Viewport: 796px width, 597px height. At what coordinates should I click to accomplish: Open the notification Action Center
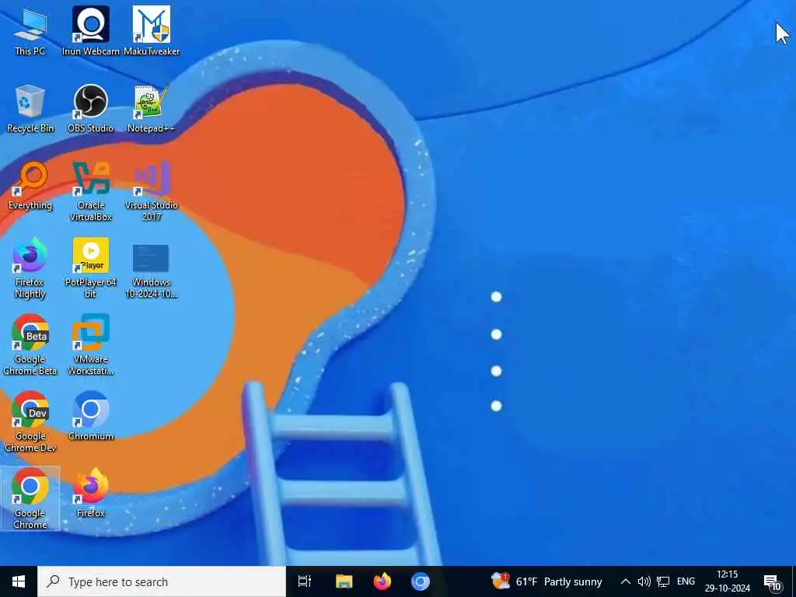point(773,582)
